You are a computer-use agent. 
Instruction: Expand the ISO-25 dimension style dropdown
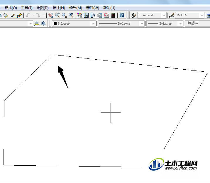point(202,16)
